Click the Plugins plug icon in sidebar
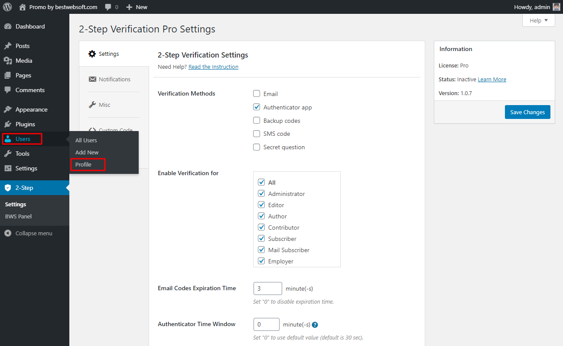The width and height of the screenshot is (563, 346). pos(8,124)
